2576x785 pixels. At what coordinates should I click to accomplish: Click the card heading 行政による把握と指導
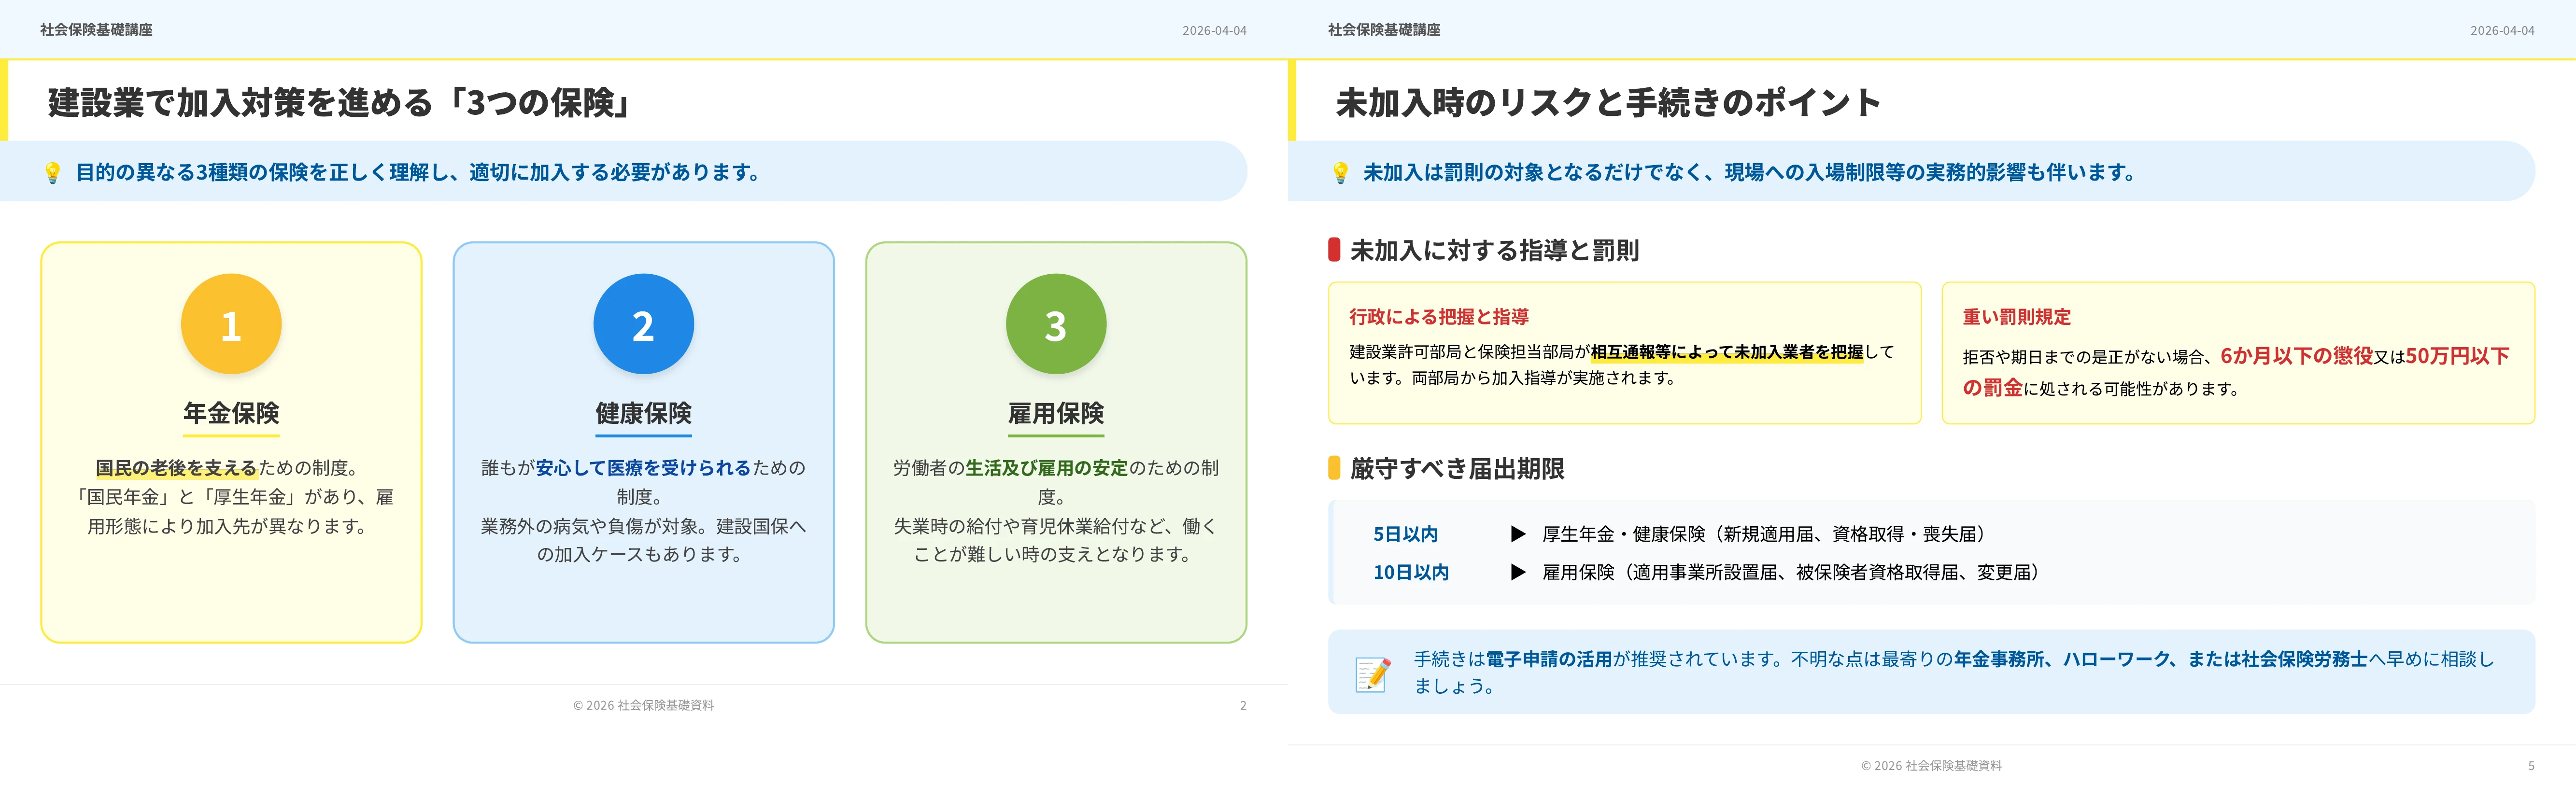[1439, 317]
